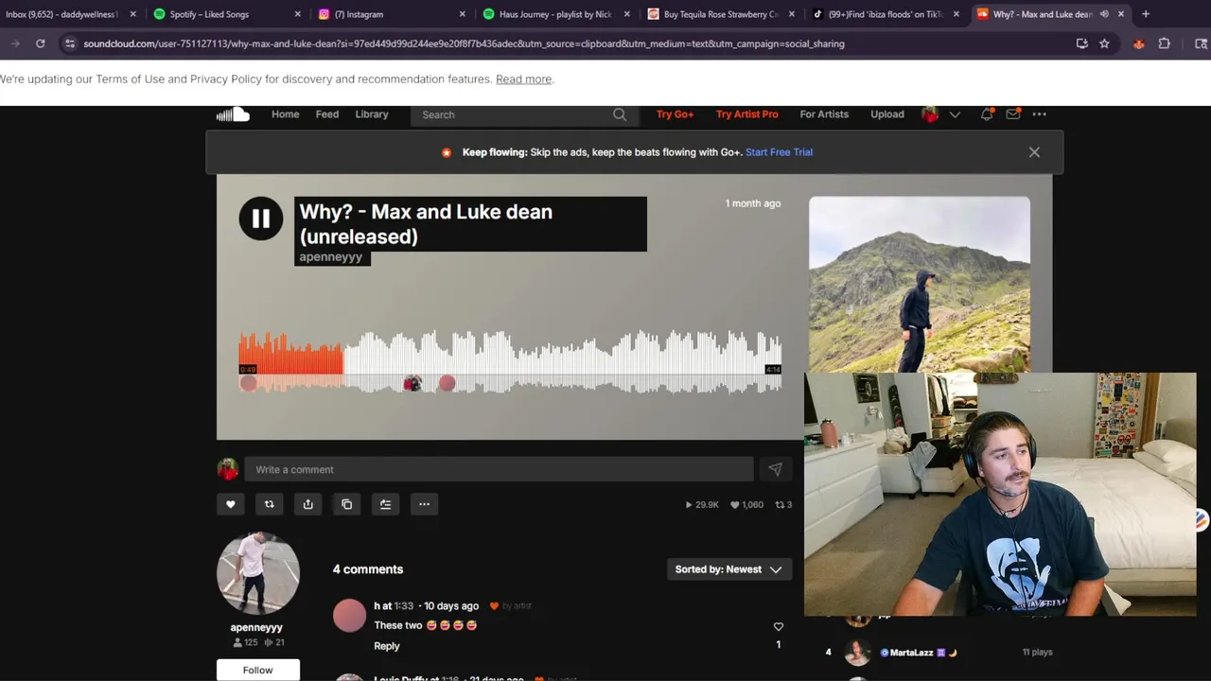Go to the Home page
Screen dimensions: 1211x681
(x=285, y=114)
